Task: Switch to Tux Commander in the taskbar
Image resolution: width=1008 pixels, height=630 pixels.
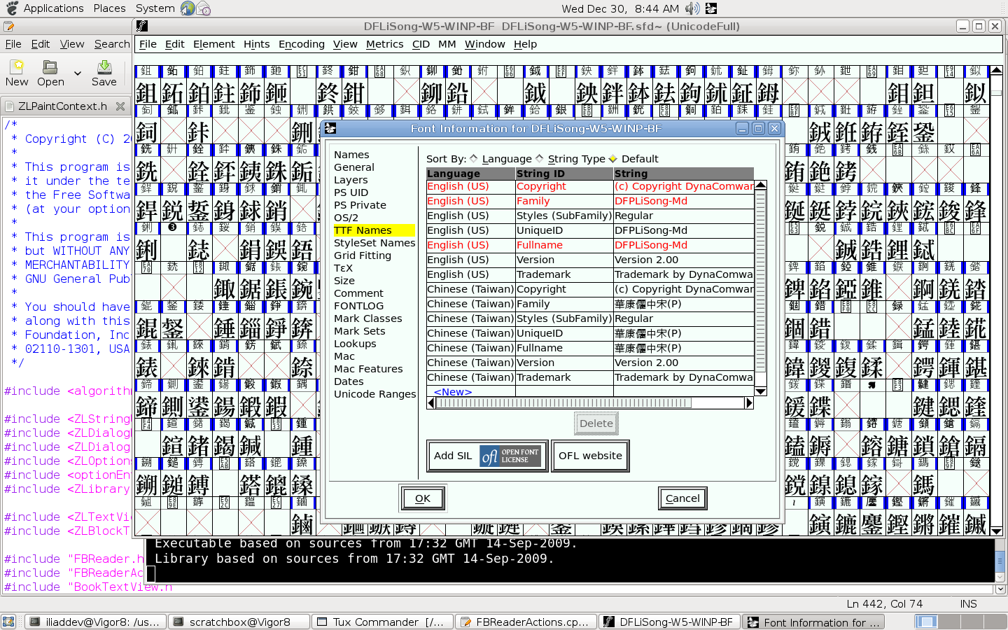Action: (x=381, y=622)
